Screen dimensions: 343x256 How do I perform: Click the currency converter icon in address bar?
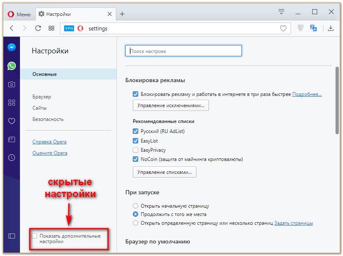click(313, 28)
